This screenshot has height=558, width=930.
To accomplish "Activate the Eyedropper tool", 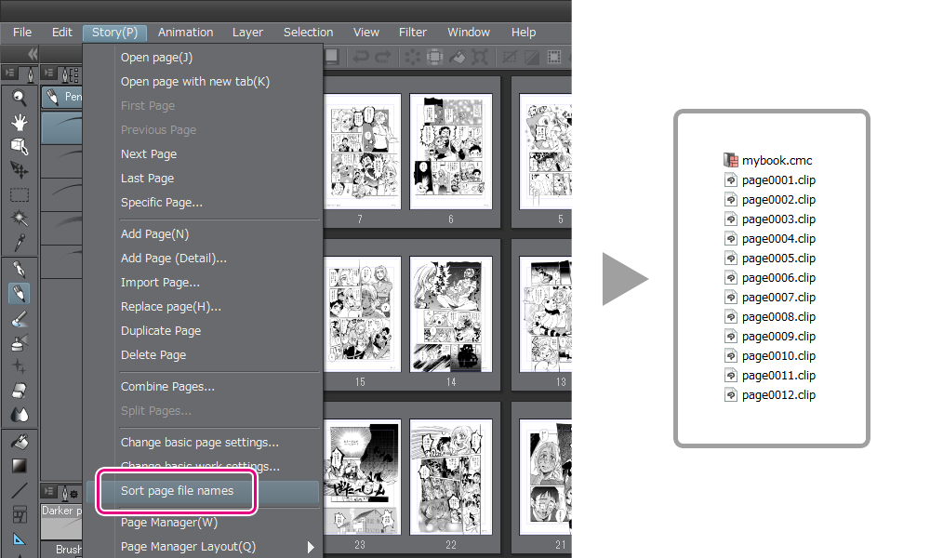I will [x=19, y=244].
